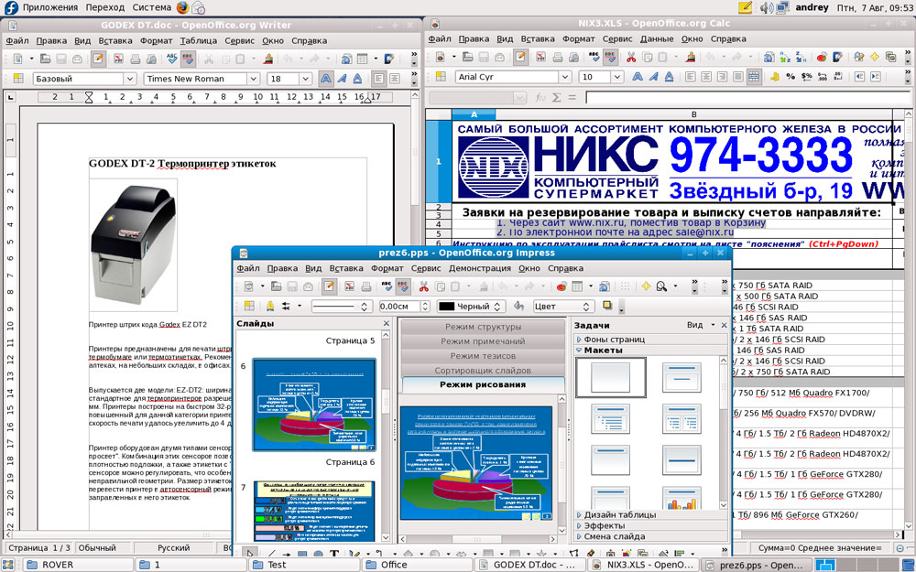This screenshot has height=572, width=916.
Task: Open Вставка menu in Writer window
Action: click(x=115, y=41)
